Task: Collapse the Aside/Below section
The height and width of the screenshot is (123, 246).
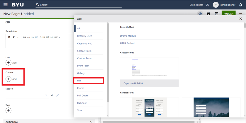Action: [90, 122]
